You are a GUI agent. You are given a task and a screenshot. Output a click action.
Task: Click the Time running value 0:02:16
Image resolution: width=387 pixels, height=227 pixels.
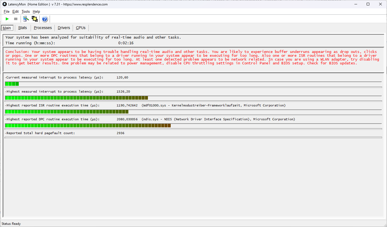126,43
